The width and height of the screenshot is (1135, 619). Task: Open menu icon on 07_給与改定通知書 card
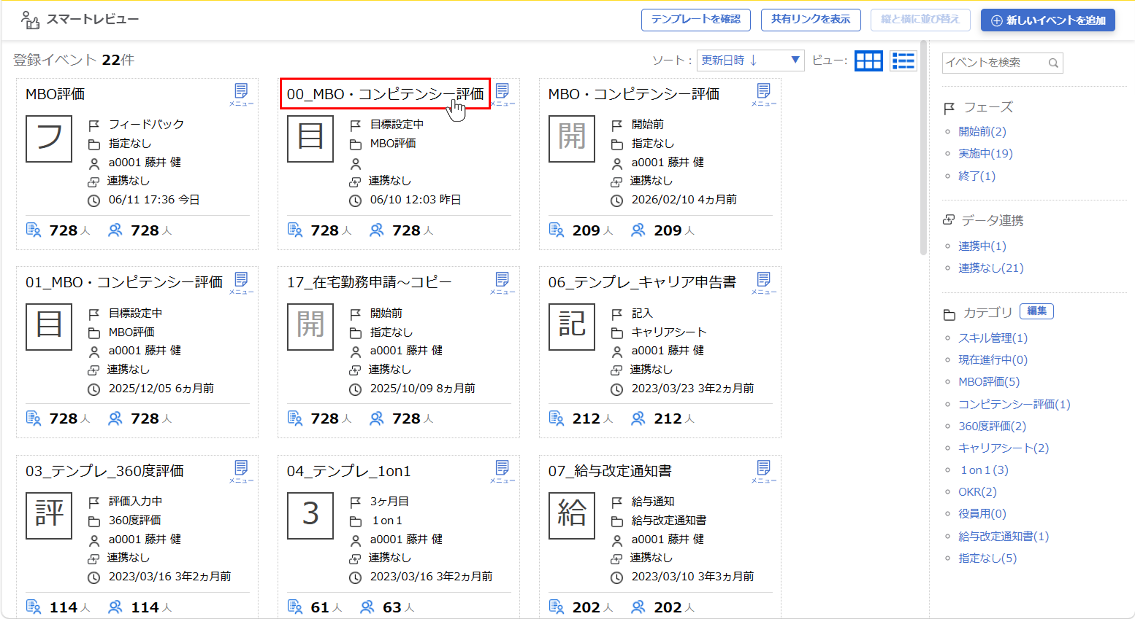tap(764, 471)
